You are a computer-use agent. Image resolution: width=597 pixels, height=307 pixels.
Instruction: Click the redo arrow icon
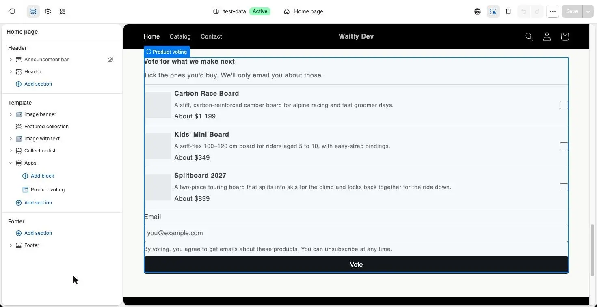(x=537, y=11)
